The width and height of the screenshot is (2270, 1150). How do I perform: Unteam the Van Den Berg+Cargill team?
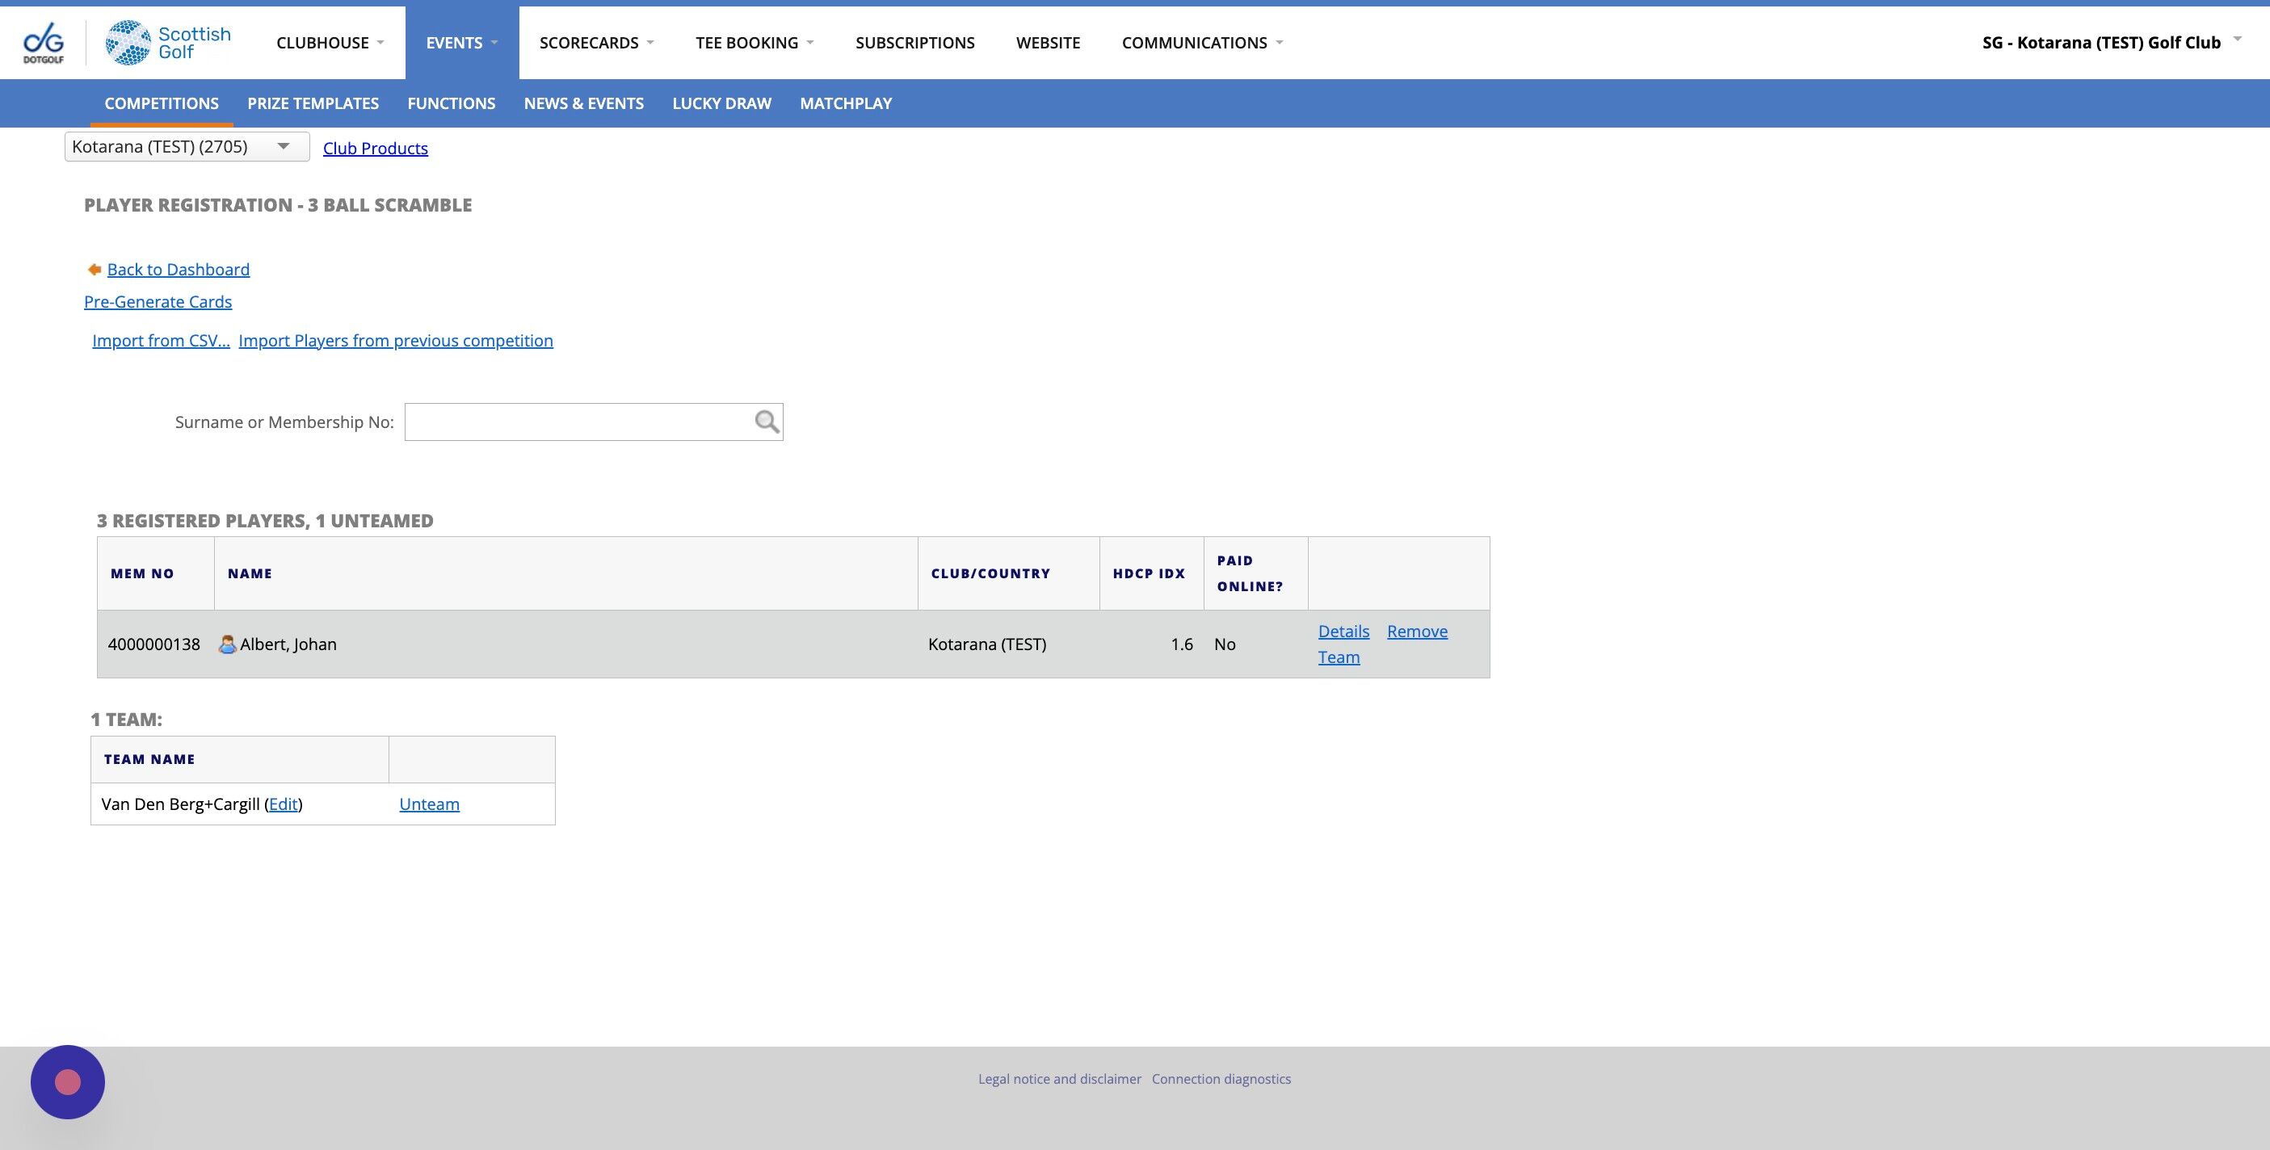pyautogui.click(x=429, y=804)
